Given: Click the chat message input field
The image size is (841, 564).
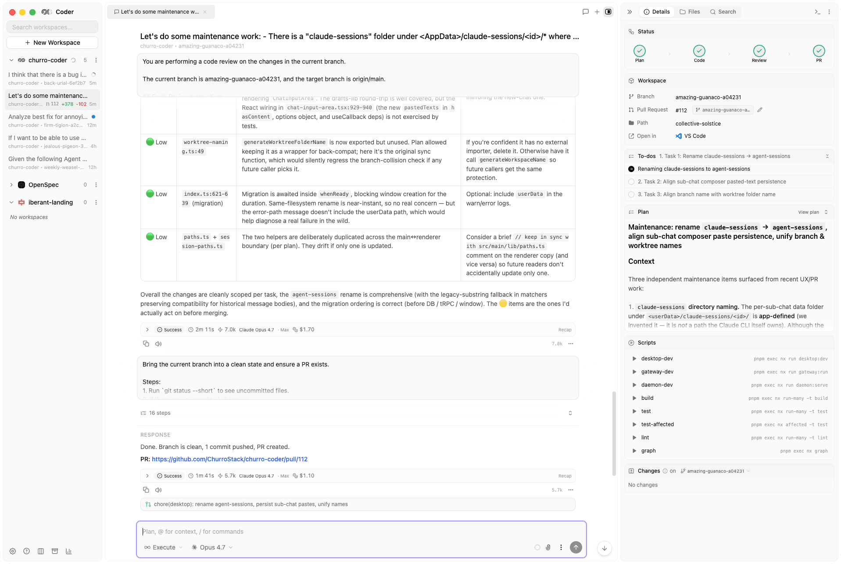Looking at the screenshot, I should coord(361,532).
